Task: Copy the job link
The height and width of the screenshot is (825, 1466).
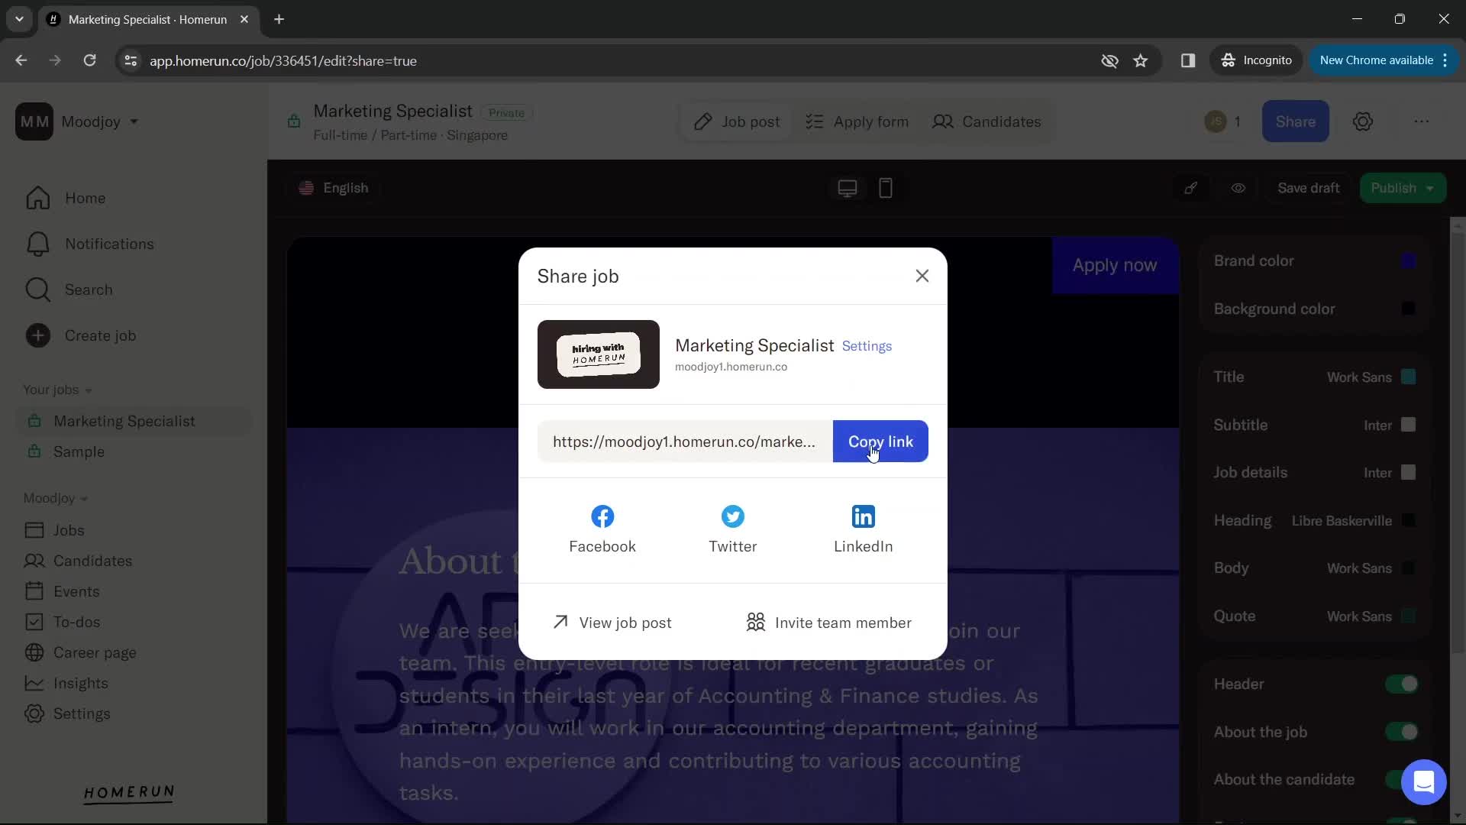Action: click(880, 442)
